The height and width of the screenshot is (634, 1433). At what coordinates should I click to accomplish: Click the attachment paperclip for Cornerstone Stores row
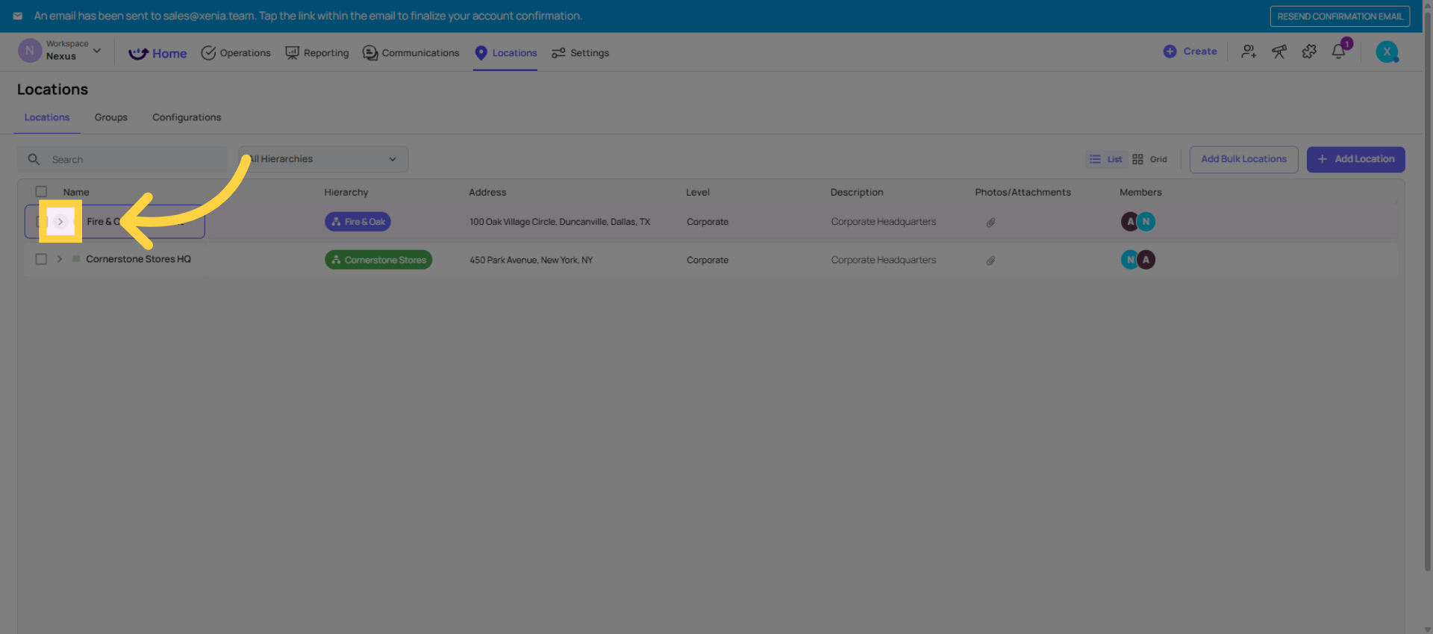(990, 261)
